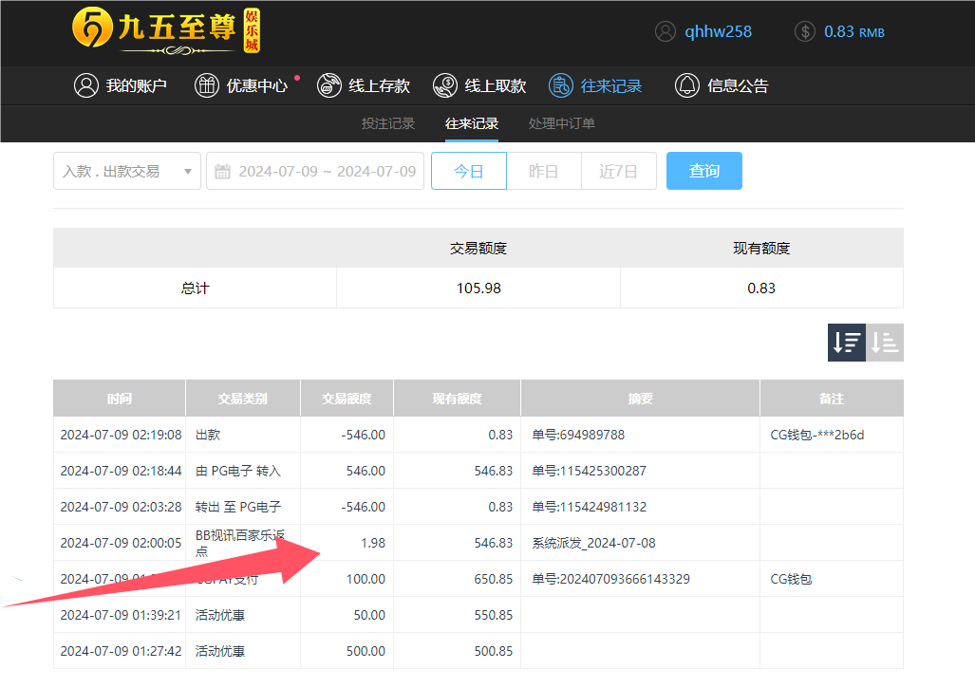Image resolution: width=975 pixels, height=688 pixels.
Task: Click the user avatar icon beside qhhw258
Action: 665,31
